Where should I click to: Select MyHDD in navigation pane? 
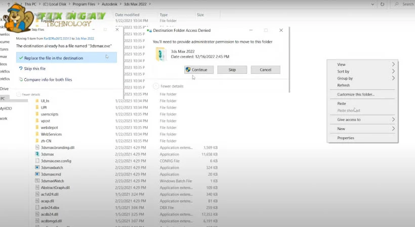6,108
